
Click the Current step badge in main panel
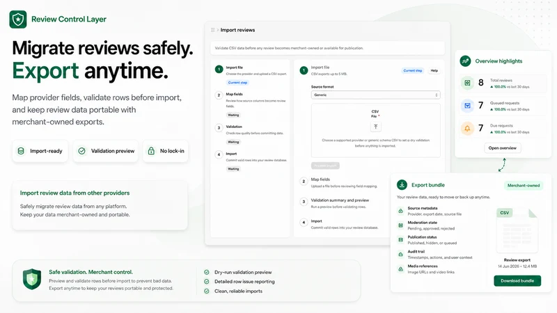412,71
